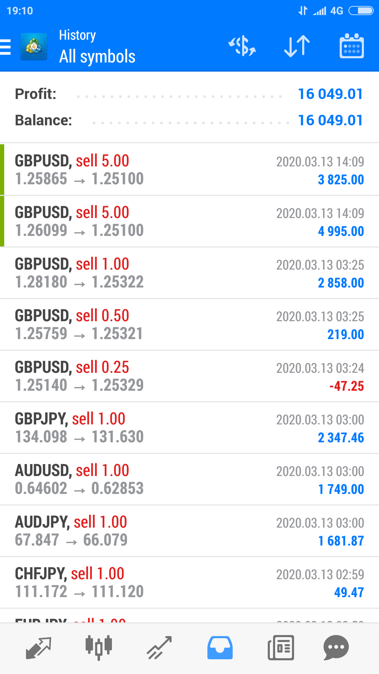This screenshot has height=674, width=379.
Task: Open the GBPJPY sell 1.00 trade
Action: [x=189, y=428]
